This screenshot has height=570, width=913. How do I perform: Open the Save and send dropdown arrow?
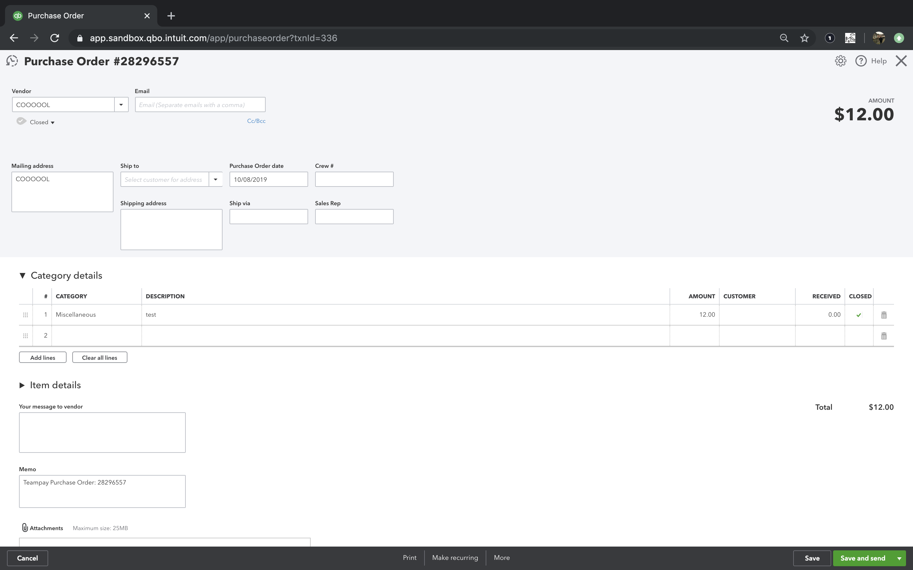pos(899,558)
